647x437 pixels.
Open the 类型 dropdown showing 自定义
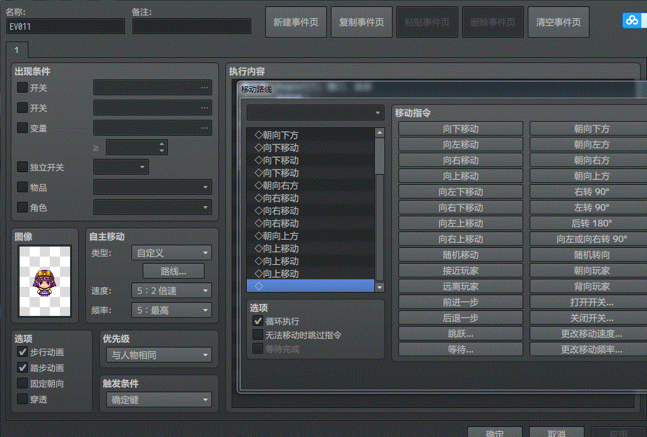[x=172, y=253]
